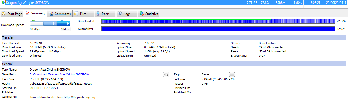Click the Files tab folder icon

pyautogui.click(x=76, y=14)
